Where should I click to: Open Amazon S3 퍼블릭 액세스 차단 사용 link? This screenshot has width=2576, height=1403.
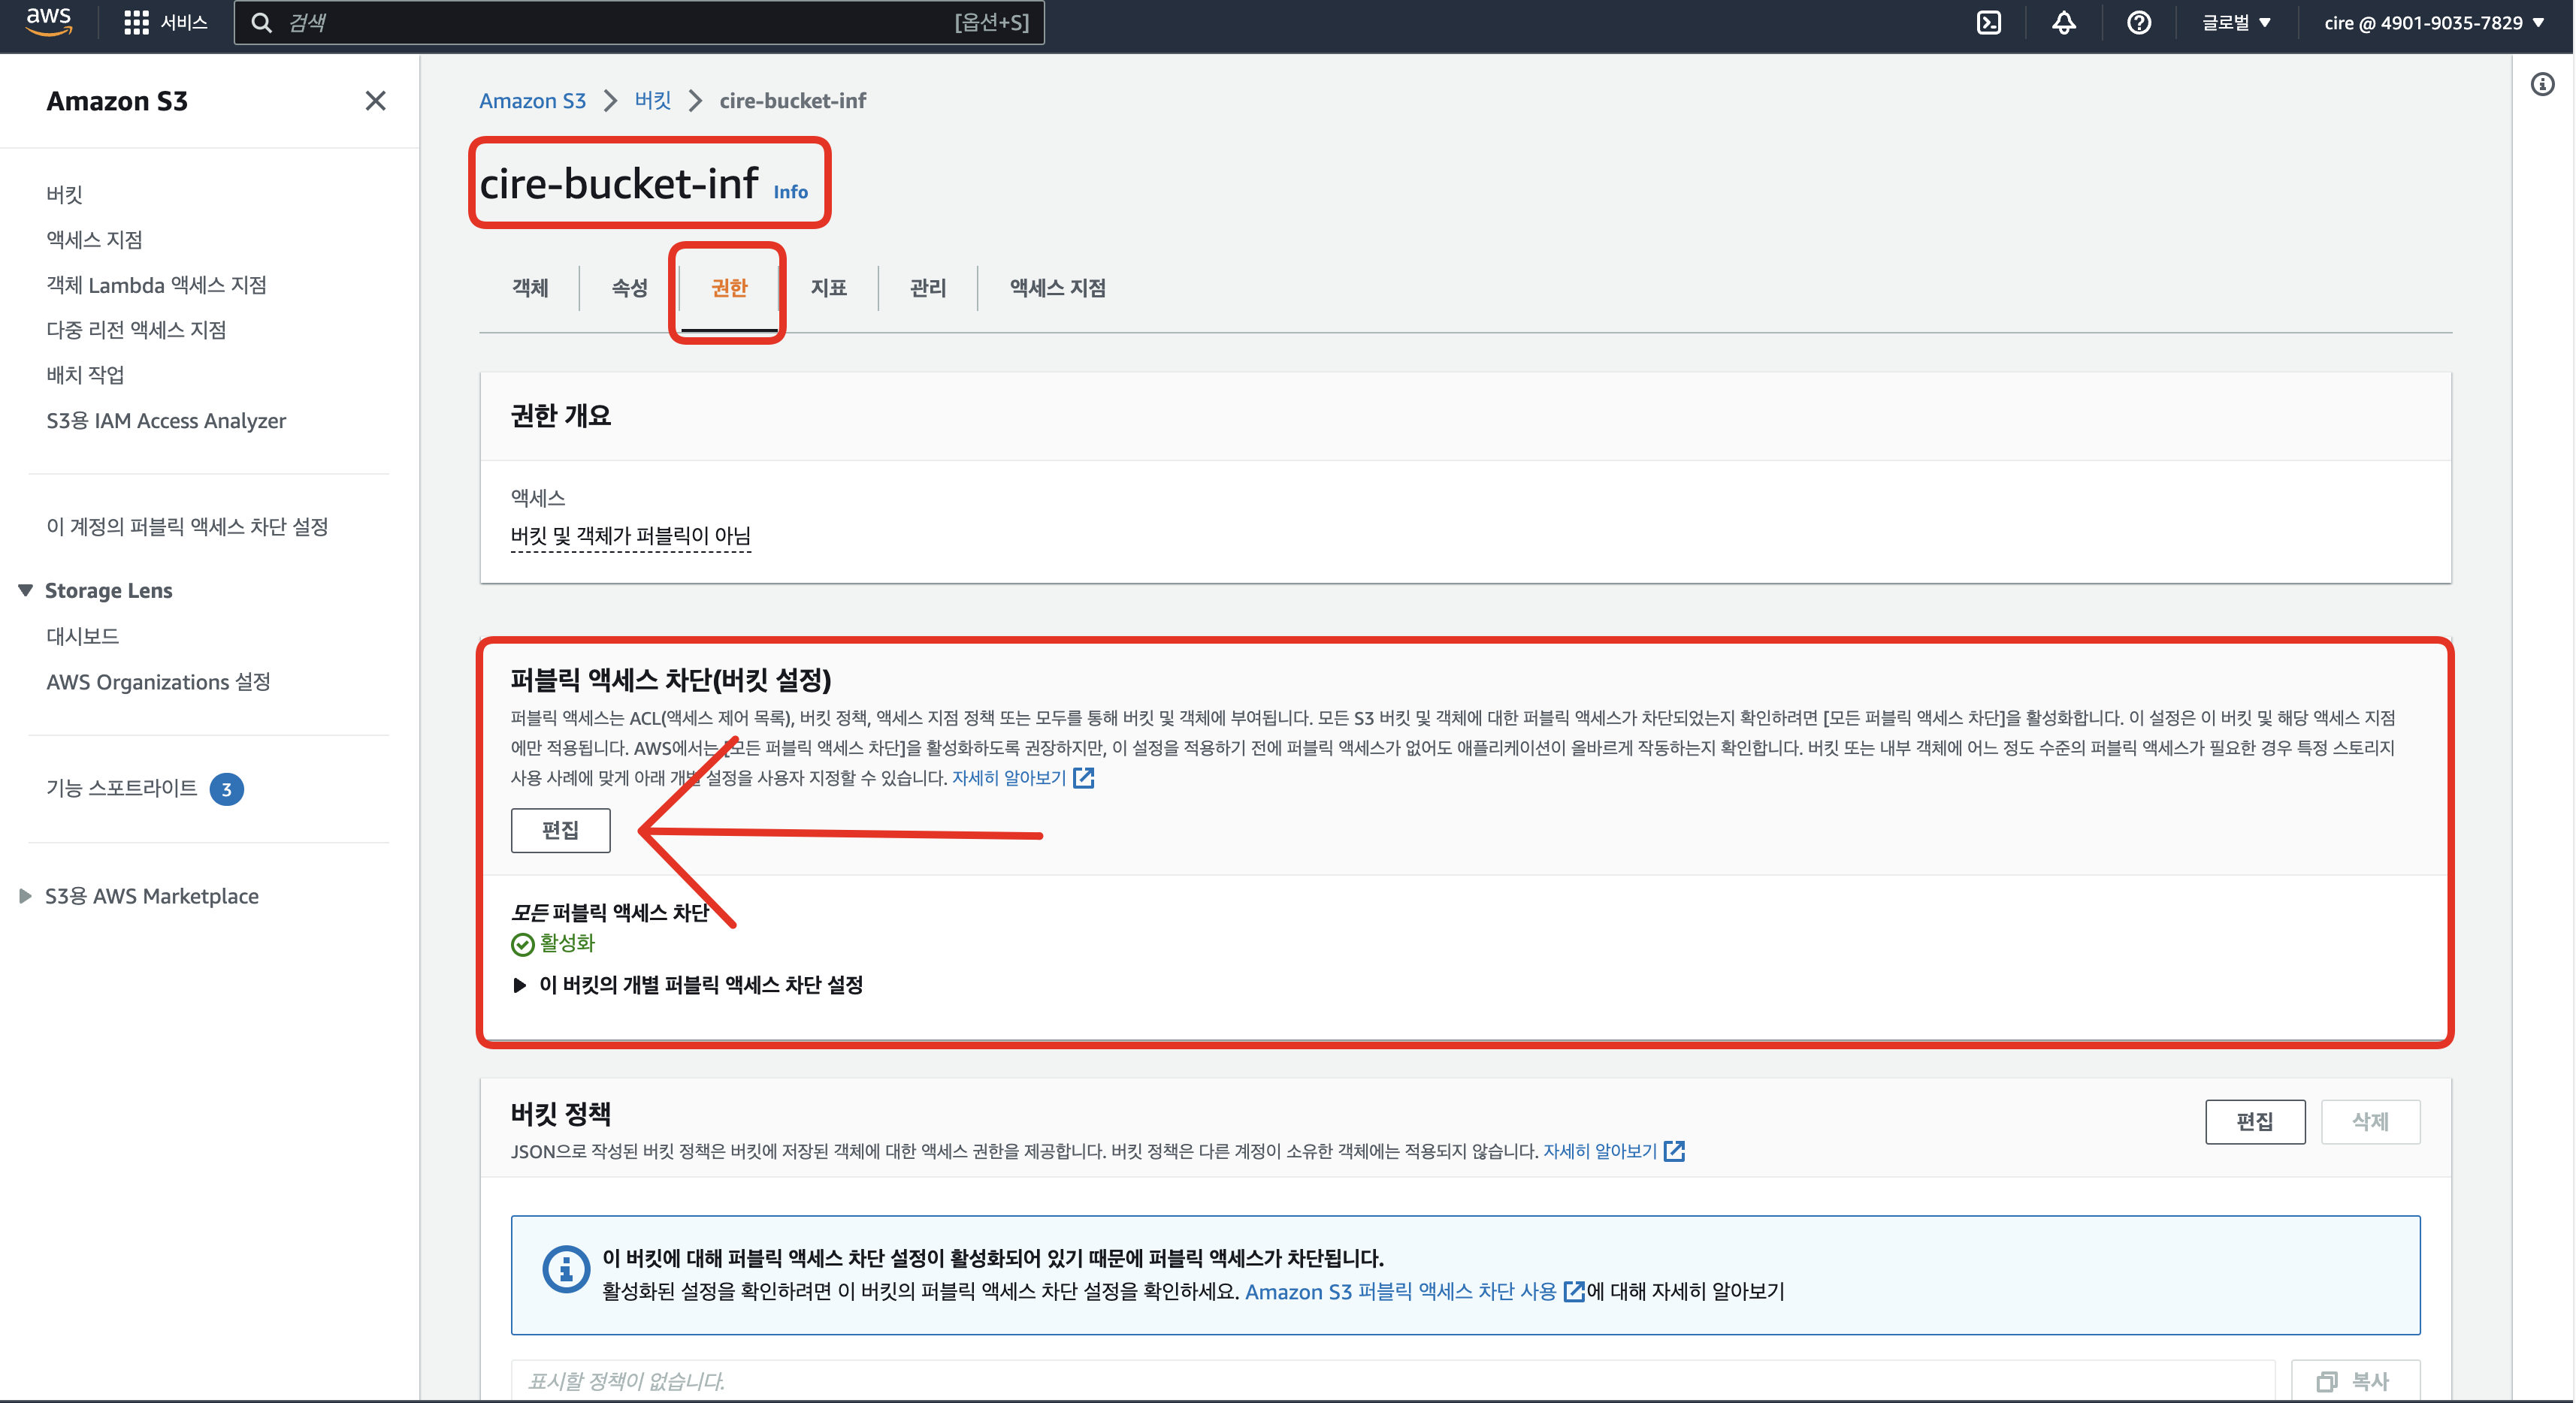(x=1401, y=1292)
